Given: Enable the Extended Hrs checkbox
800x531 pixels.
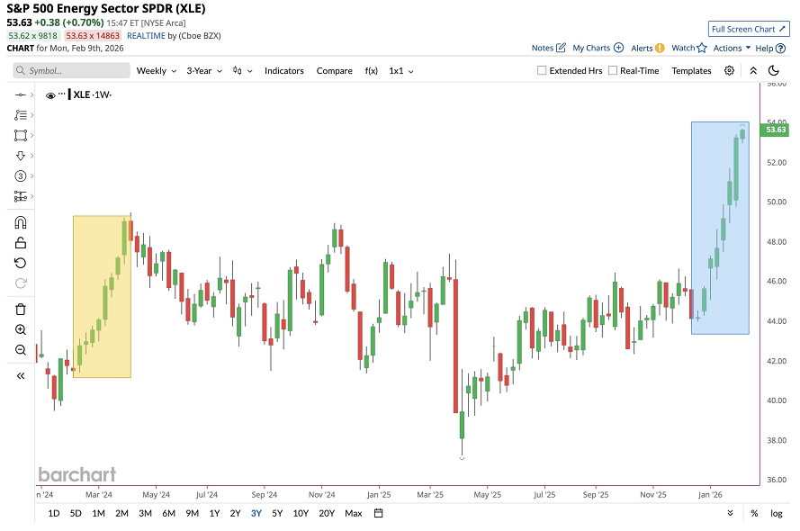Looking at the screenshot, I should pyautogui.click(x=542, y=70).
